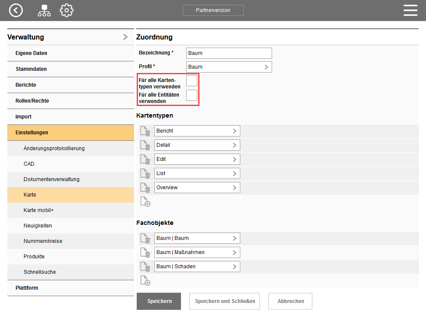This screenshot has width=426, height=312.
Task: Open the settings gear icon
Action: (66, 10)
